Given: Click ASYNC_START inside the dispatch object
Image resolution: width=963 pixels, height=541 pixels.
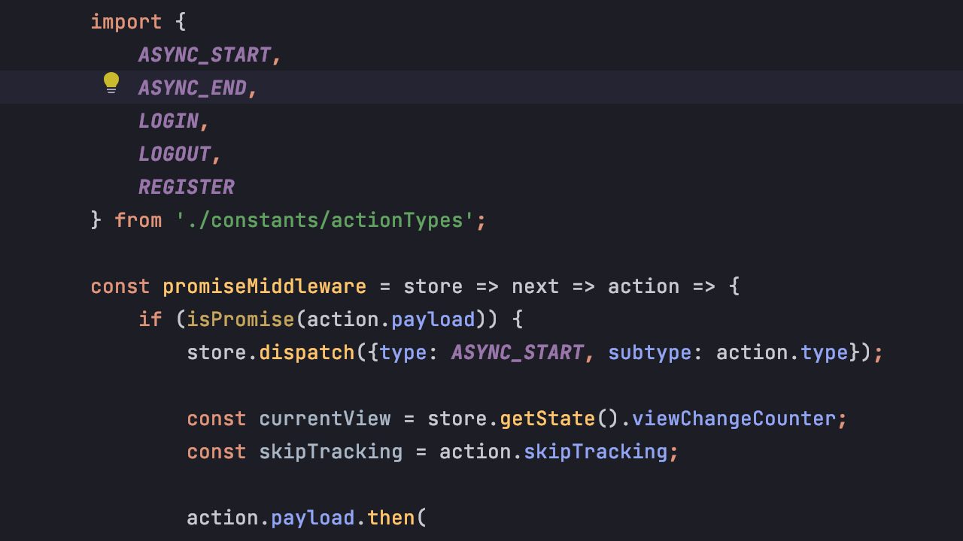Looking at the screenshot, I should point(518,352).
